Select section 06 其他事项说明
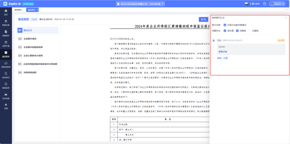 38,72
